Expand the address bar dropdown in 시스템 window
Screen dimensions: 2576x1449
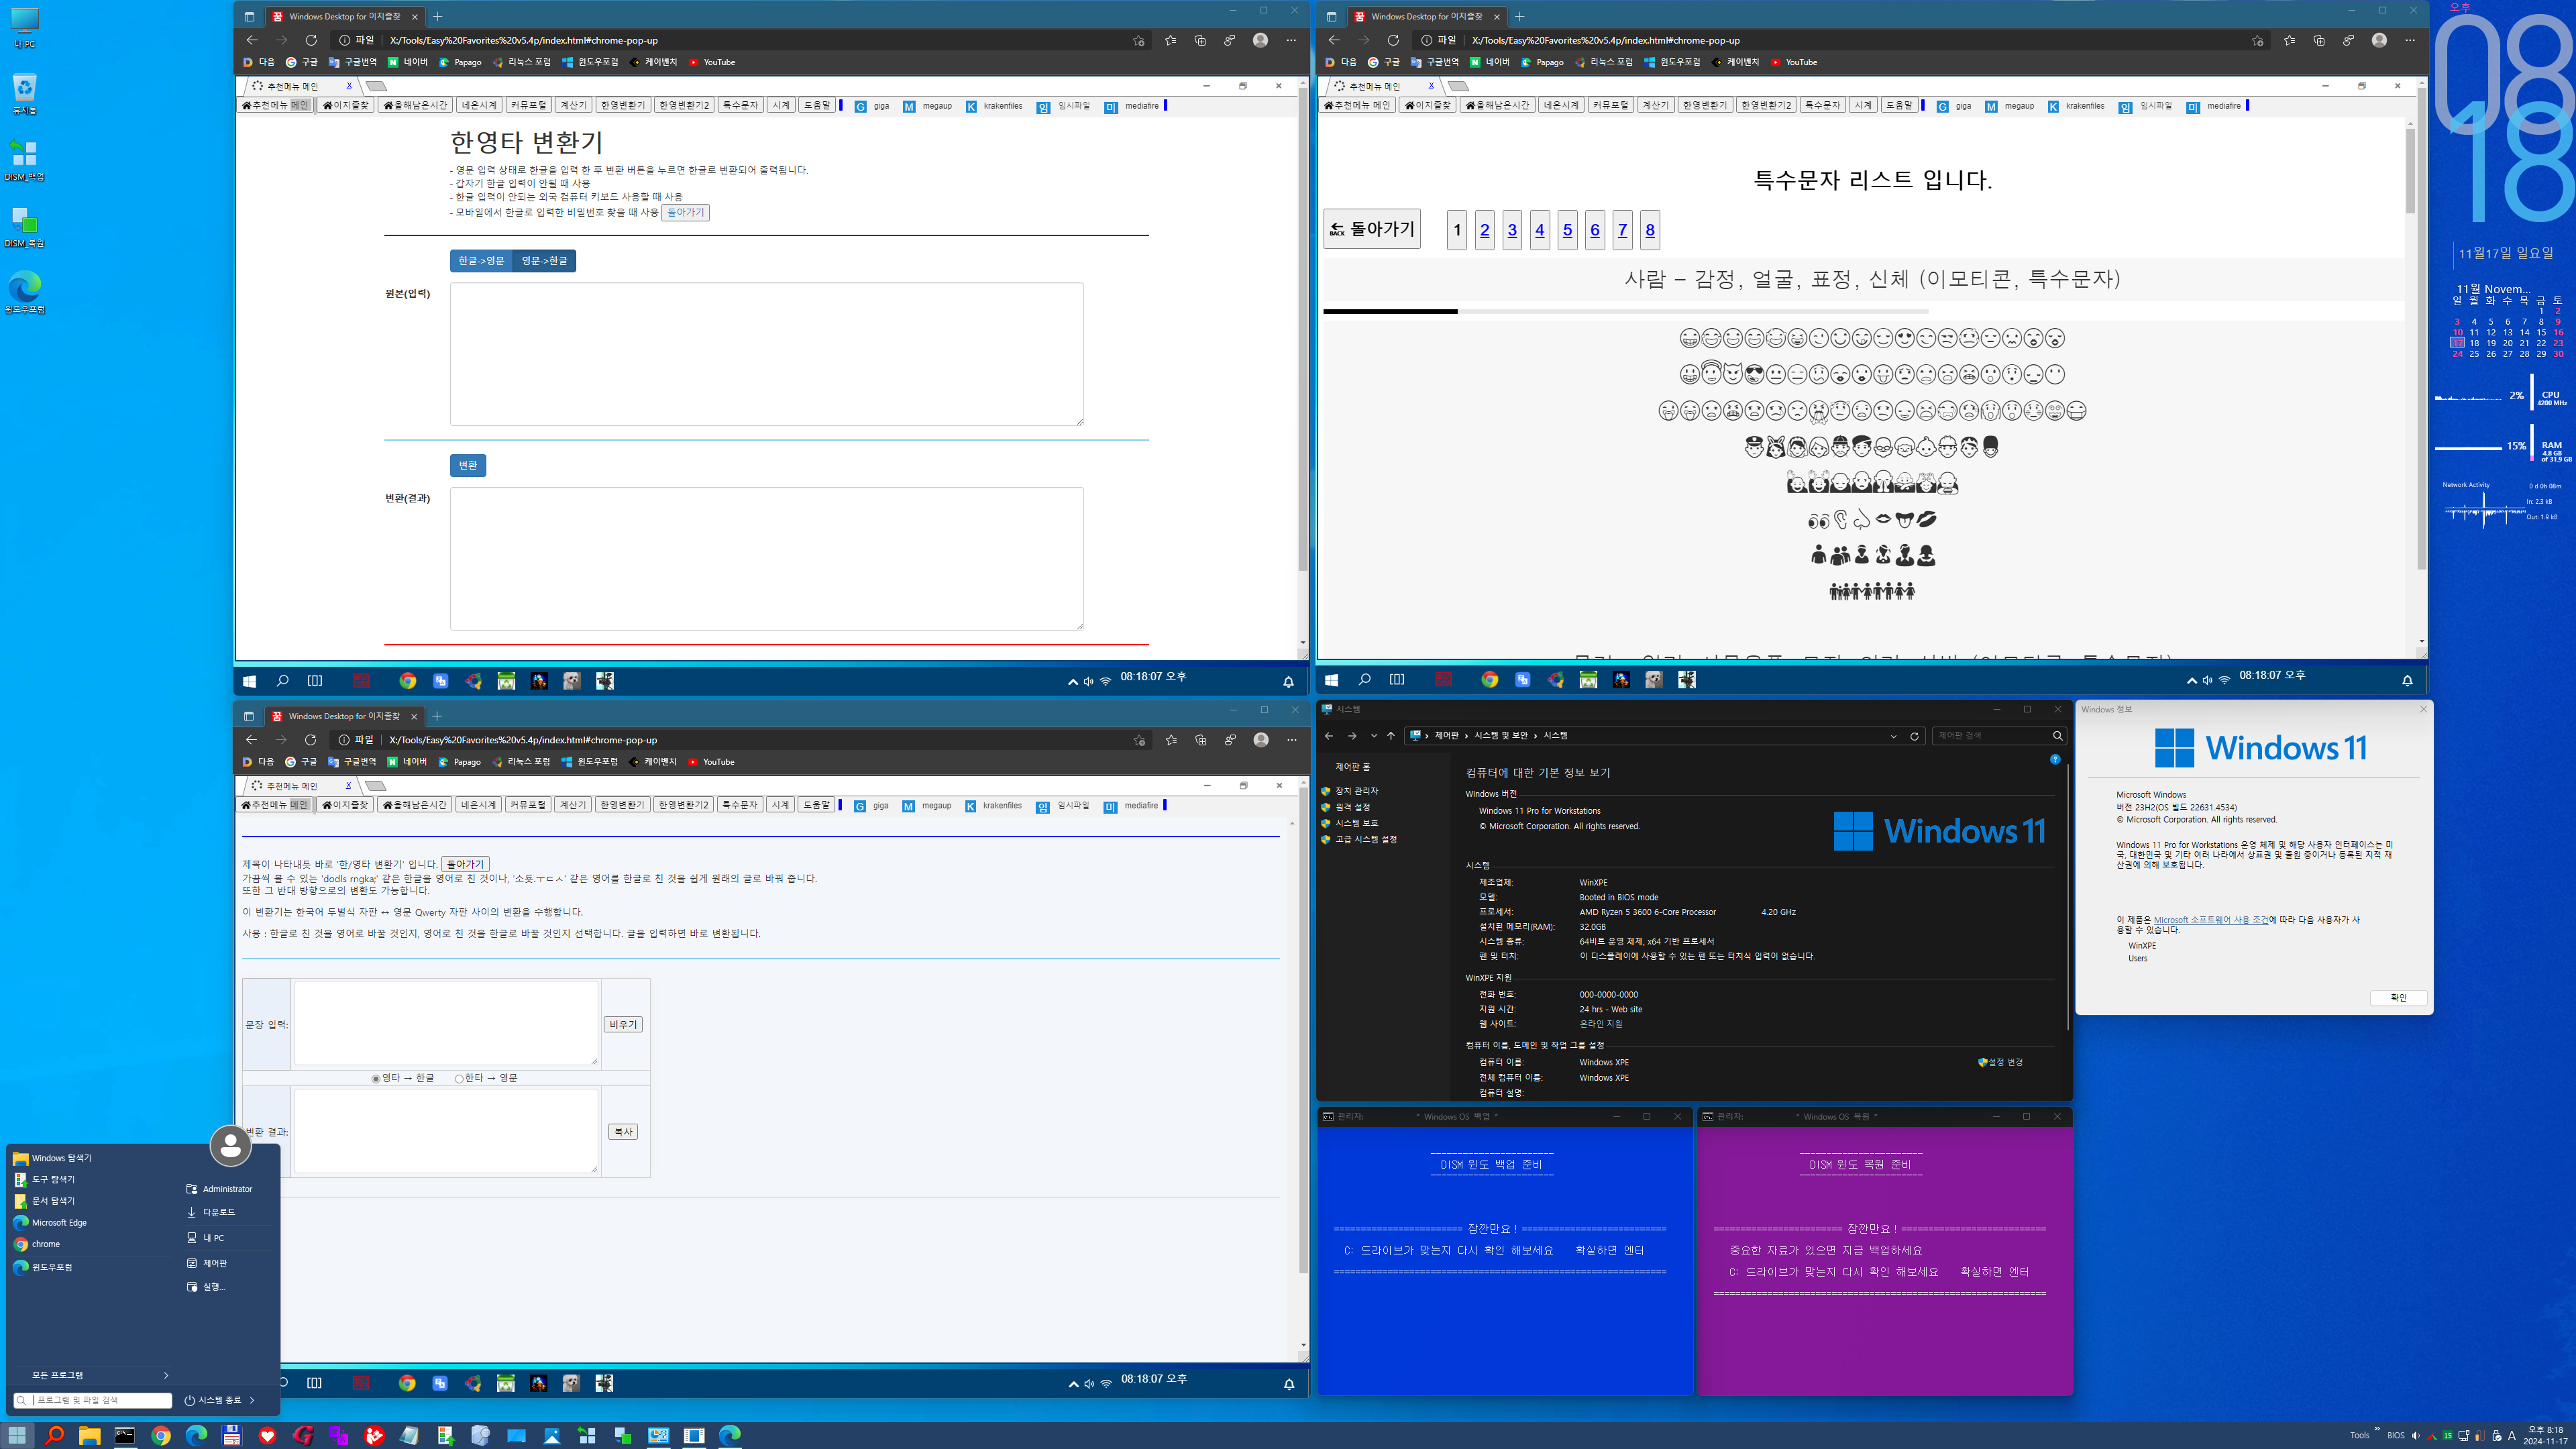(1893, 736)
